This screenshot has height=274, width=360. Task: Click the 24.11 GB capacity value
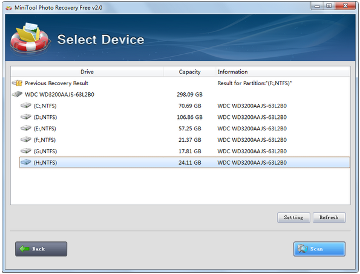pyautogui.click(x=190, y=162)
